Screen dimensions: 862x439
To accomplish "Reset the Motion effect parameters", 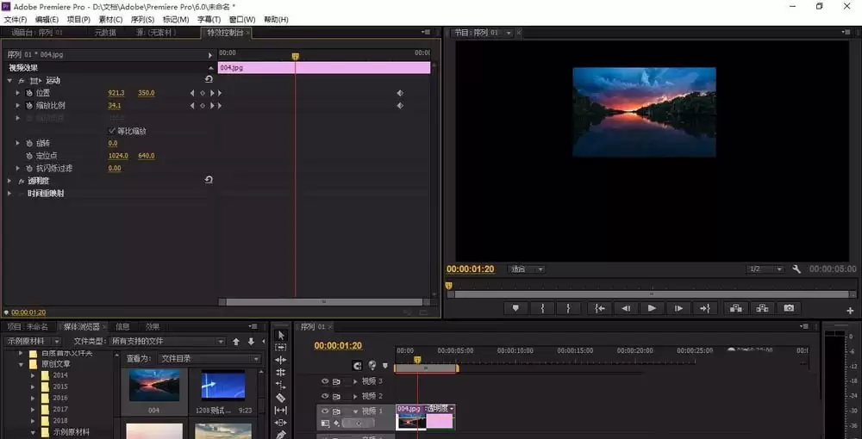I will 209,80.
